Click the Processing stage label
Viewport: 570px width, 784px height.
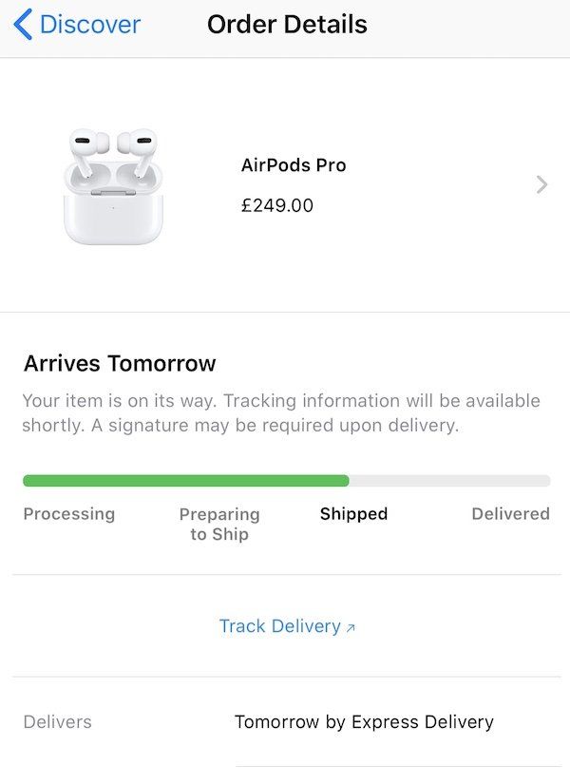pos(68,513)
